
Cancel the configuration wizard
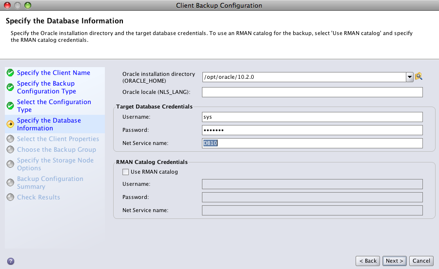[x=421, y=261]
